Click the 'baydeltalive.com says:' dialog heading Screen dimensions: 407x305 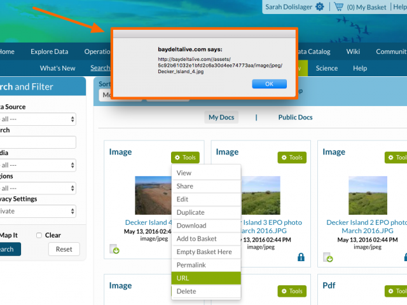[x=190, y=50]
